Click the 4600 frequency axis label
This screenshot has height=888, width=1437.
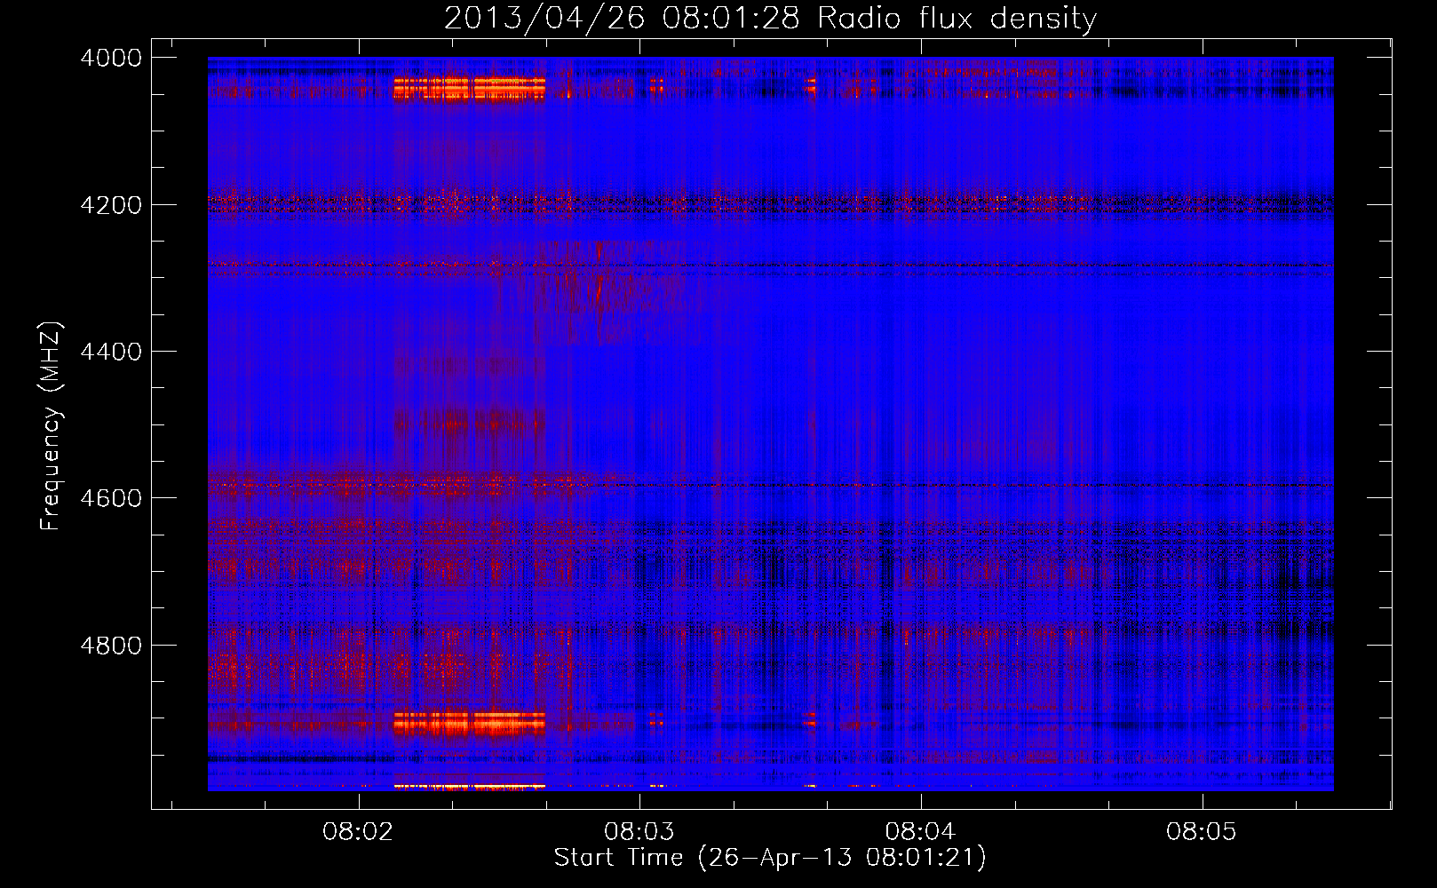point(111,498)
